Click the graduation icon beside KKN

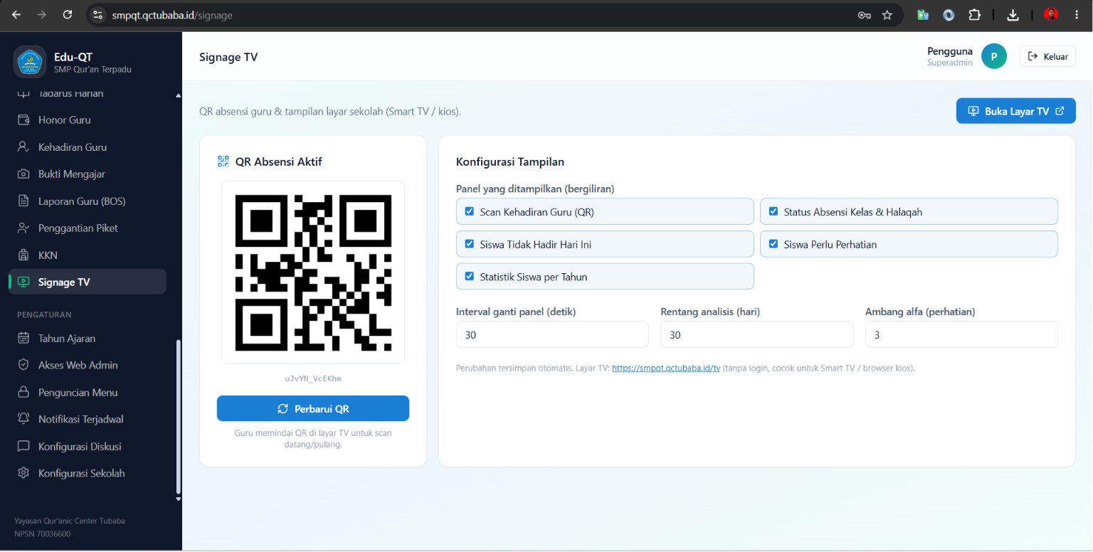coord(23,255)
